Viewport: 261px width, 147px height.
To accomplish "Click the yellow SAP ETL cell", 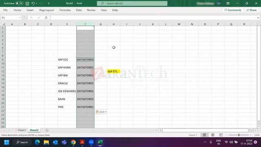I will click(113, 71).
